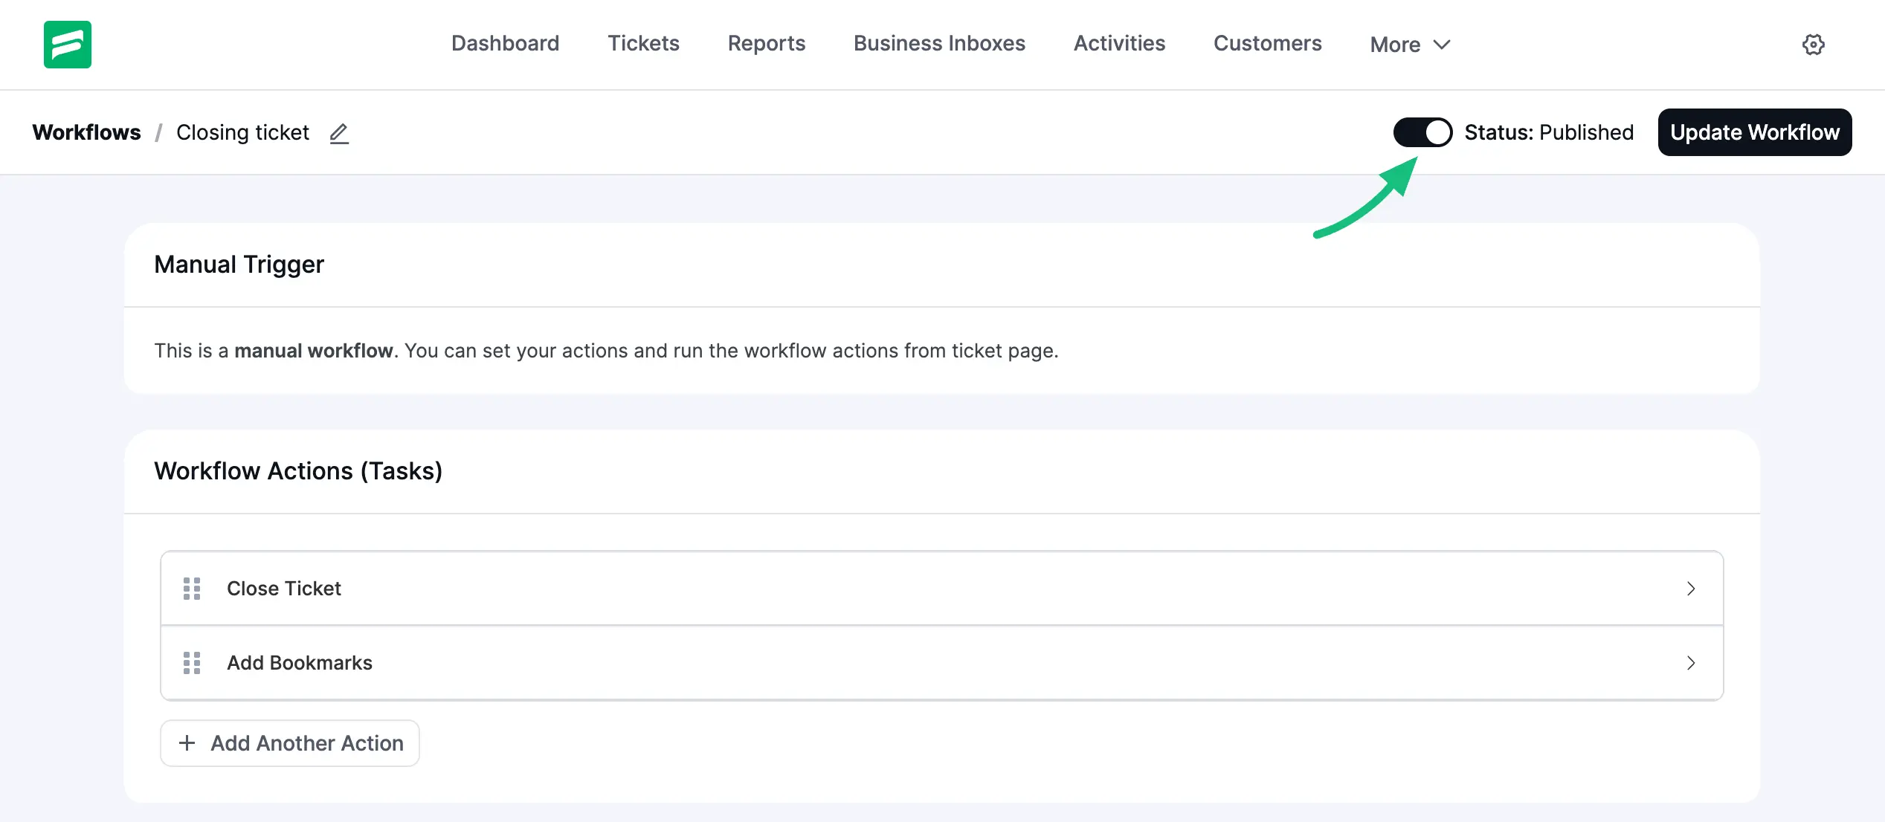The image size is (1885, 822).
Task: Open the More dropdown menu
Action: 1408,45
